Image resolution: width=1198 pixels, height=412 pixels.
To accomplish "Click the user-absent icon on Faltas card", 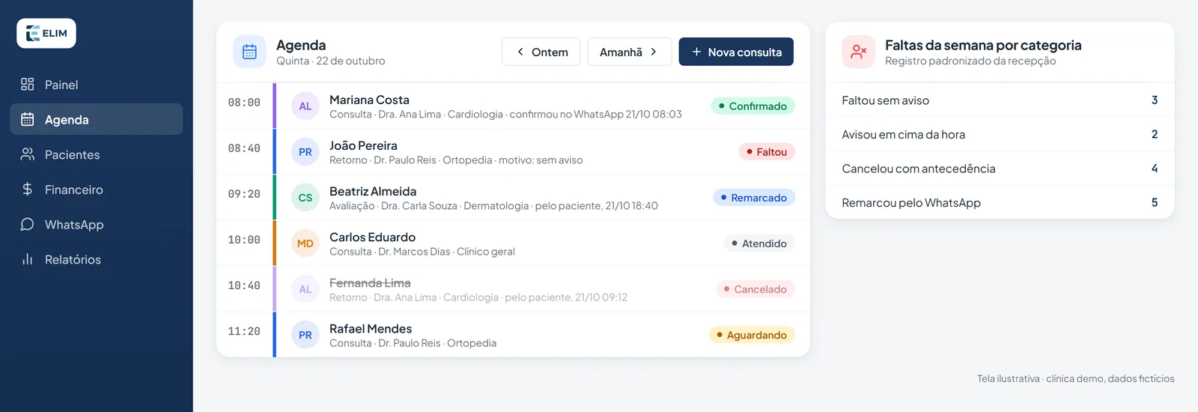I will click(x=859, y=52).
